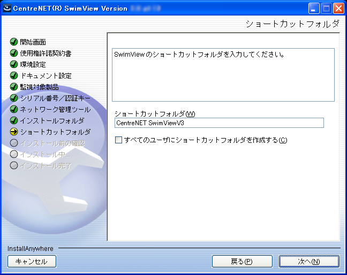Click the green check next to インストールフォルダ
The height and width of the screenshot is (275, 347).
pyautogui.click(x=14, y=120)
